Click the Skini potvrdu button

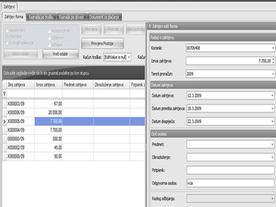tap(136, 29)
